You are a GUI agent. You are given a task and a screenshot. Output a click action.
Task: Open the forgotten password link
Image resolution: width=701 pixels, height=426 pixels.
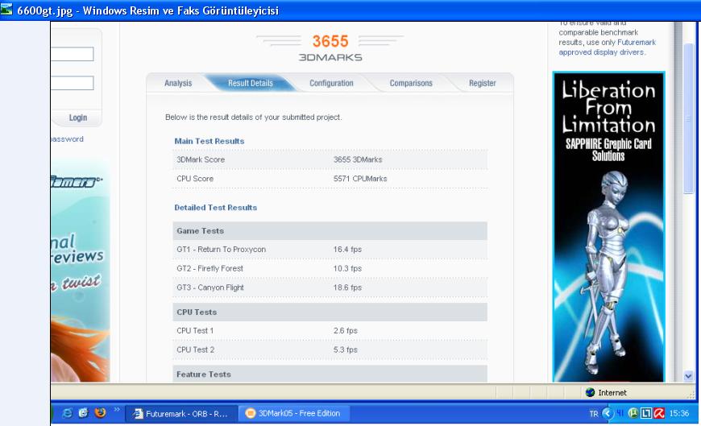[x=67, y=139]
